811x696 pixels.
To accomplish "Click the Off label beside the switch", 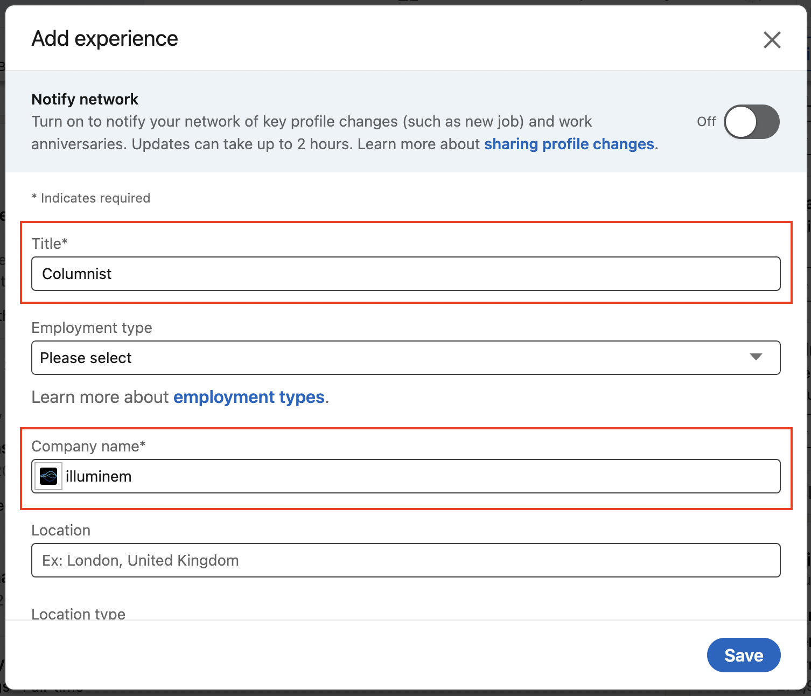I will tap(706, 122).
